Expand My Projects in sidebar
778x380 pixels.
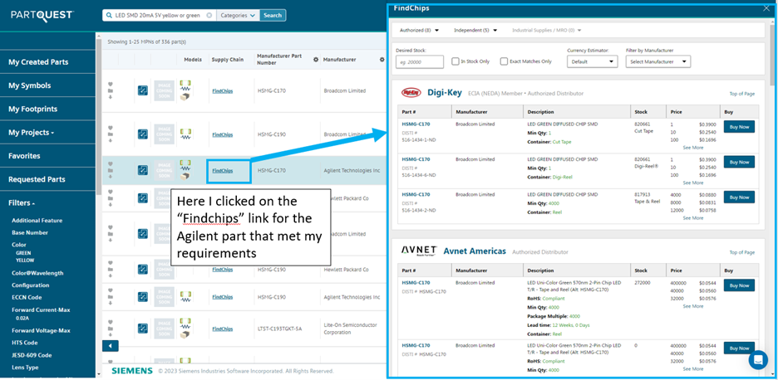coord(31,132)
